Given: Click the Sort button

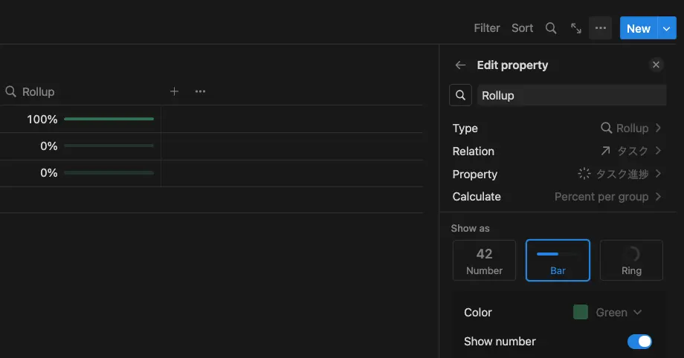Looking at the screenshot, I should click(x=522, y=28).
